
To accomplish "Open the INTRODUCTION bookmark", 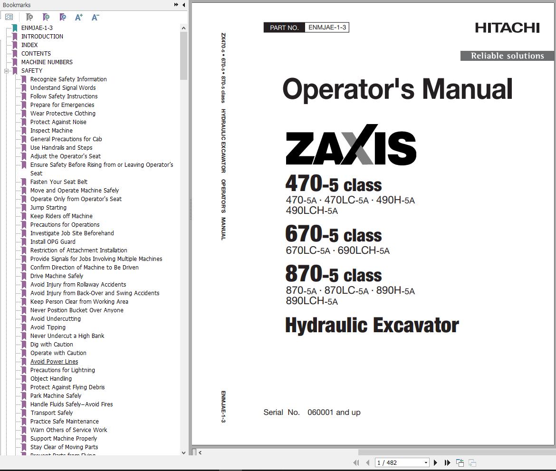I will tap(42, 36).
